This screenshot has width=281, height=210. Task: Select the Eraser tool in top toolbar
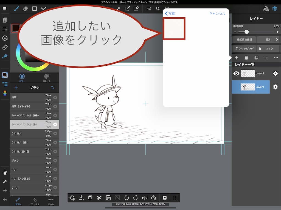26,8
